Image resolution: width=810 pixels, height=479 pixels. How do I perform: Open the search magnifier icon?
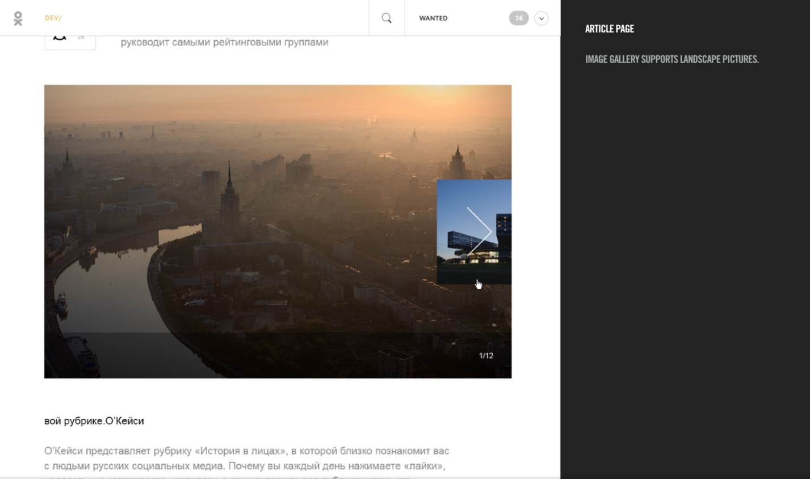(387, 18)
